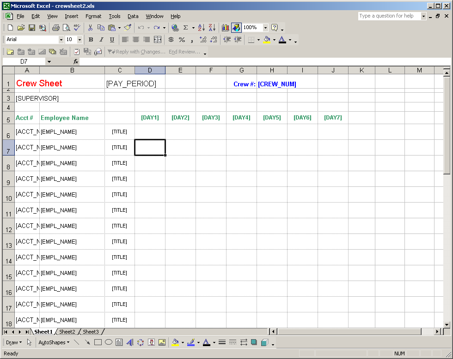This screenshot has width=453, height=359.
Task: Sort data ascending
Action: click(x=202, y=27)
